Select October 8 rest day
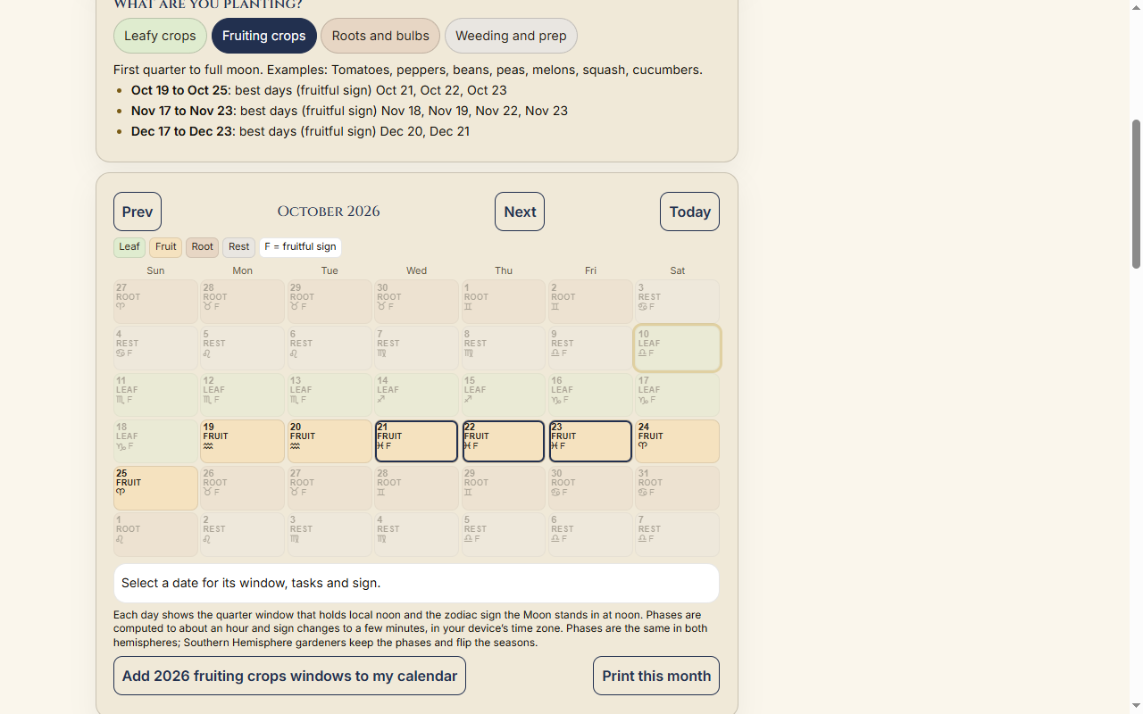Screen dimensions: 1143x714 click(504, 348)
